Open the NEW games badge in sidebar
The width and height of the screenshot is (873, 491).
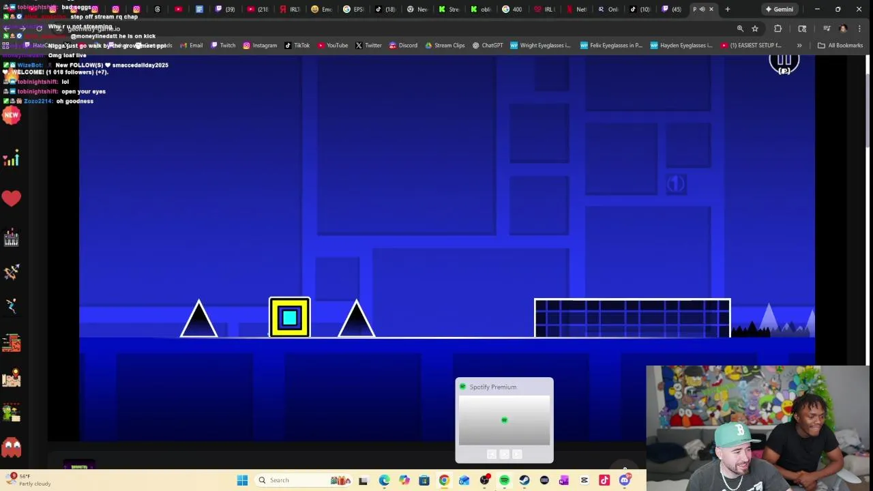point(11,115)
